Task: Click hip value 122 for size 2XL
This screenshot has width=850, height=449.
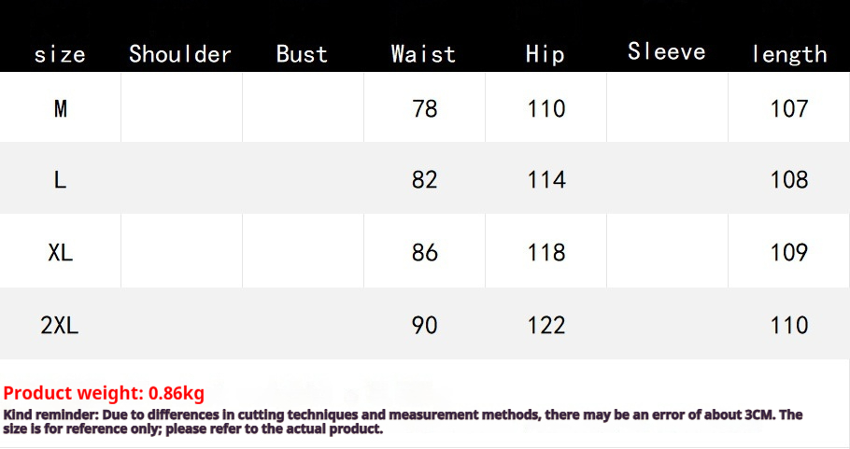Action: pyautogui.click(x=546, y=325)
